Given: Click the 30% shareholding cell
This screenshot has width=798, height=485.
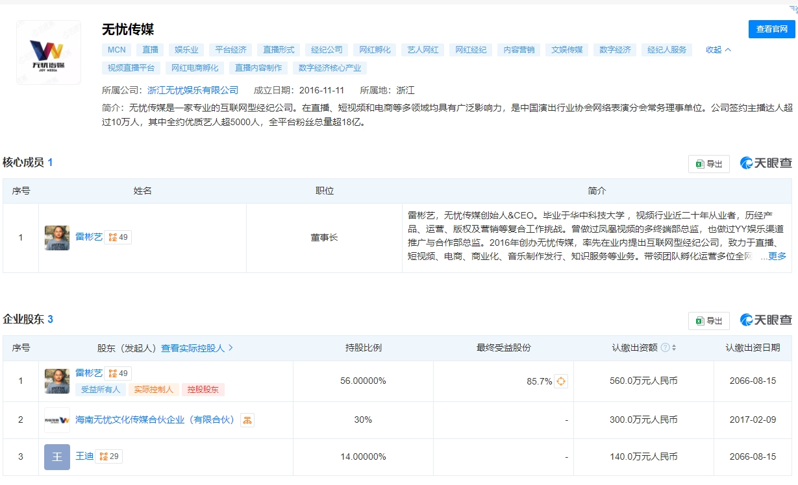Looking at the screenshot, I should (363, 420).
